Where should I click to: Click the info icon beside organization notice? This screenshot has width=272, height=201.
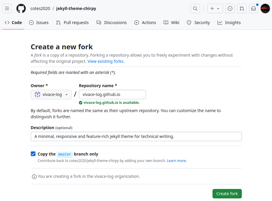34,177
